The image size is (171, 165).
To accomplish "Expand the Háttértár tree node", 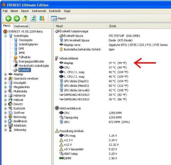I will [6, 96].
